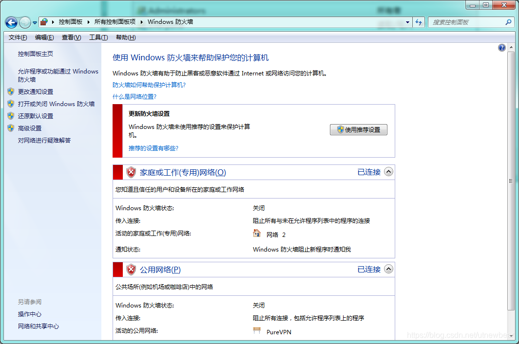Click the 网络 2 network name

coord(276,235)
